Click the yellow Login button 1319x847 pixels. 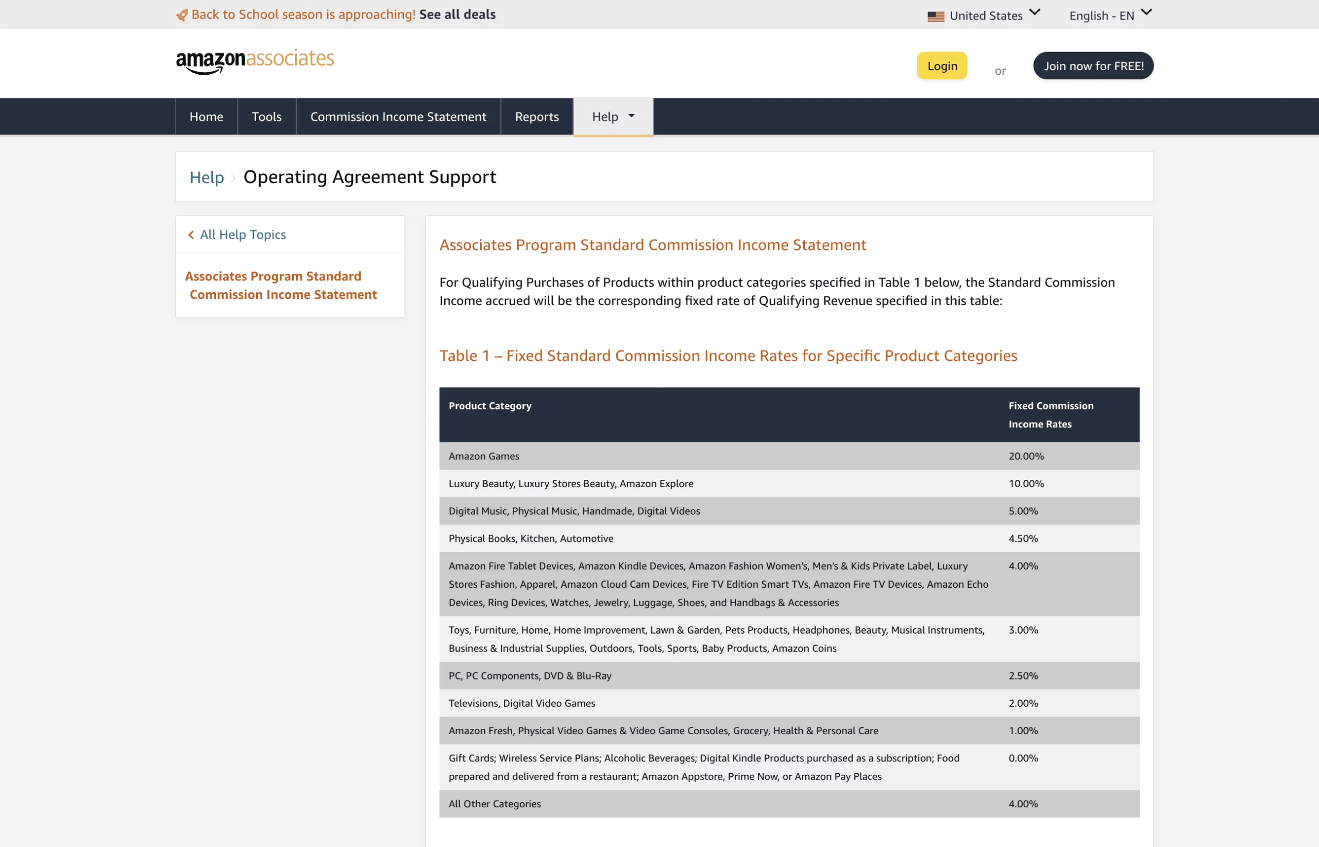coord(942,66)
